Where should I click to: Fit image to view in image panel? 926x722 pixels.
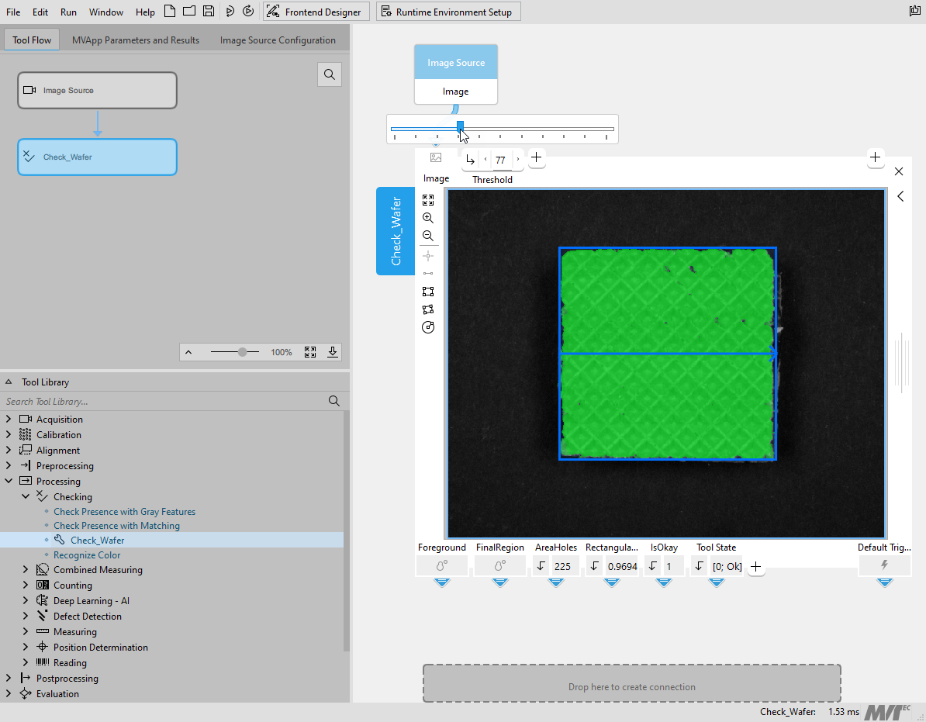point(428,200)
